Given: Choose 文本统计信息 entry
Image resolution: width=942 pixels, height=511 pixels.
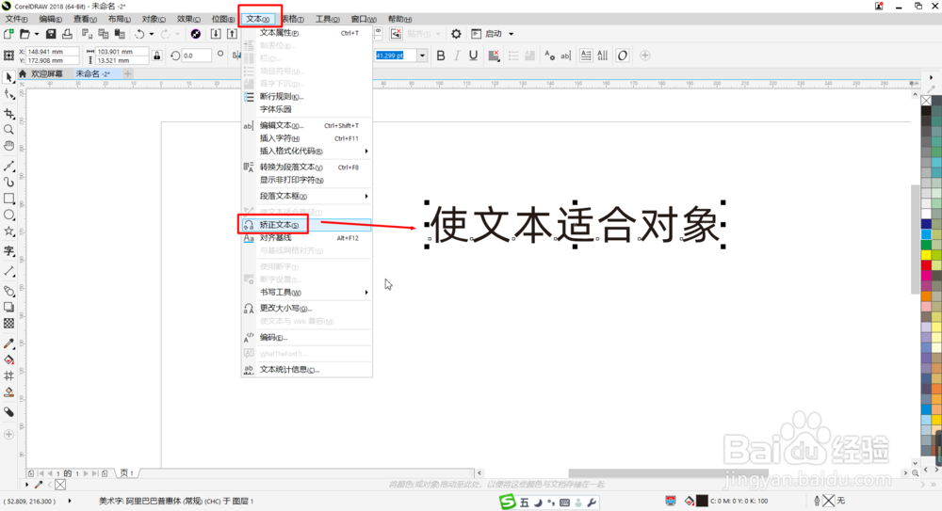Looking at the screenshot, I should [306, 369].
